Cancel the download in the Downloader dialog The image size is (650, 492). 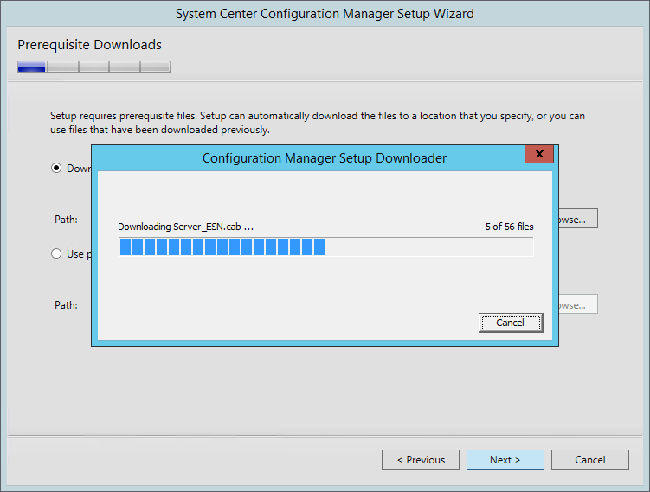click(511, 323)
